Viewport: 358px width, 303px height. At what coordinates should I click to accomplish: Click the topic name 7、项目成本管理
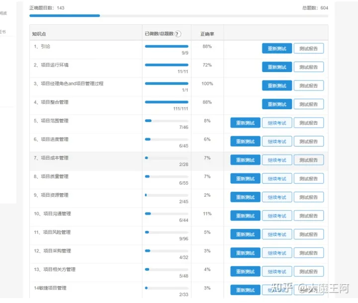51,158
